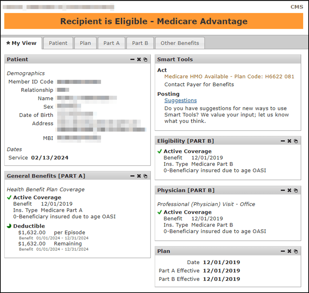Viewport: 309px width, 293px height.
Task: Copy the Plan panel contents
Action: [296, 251]
